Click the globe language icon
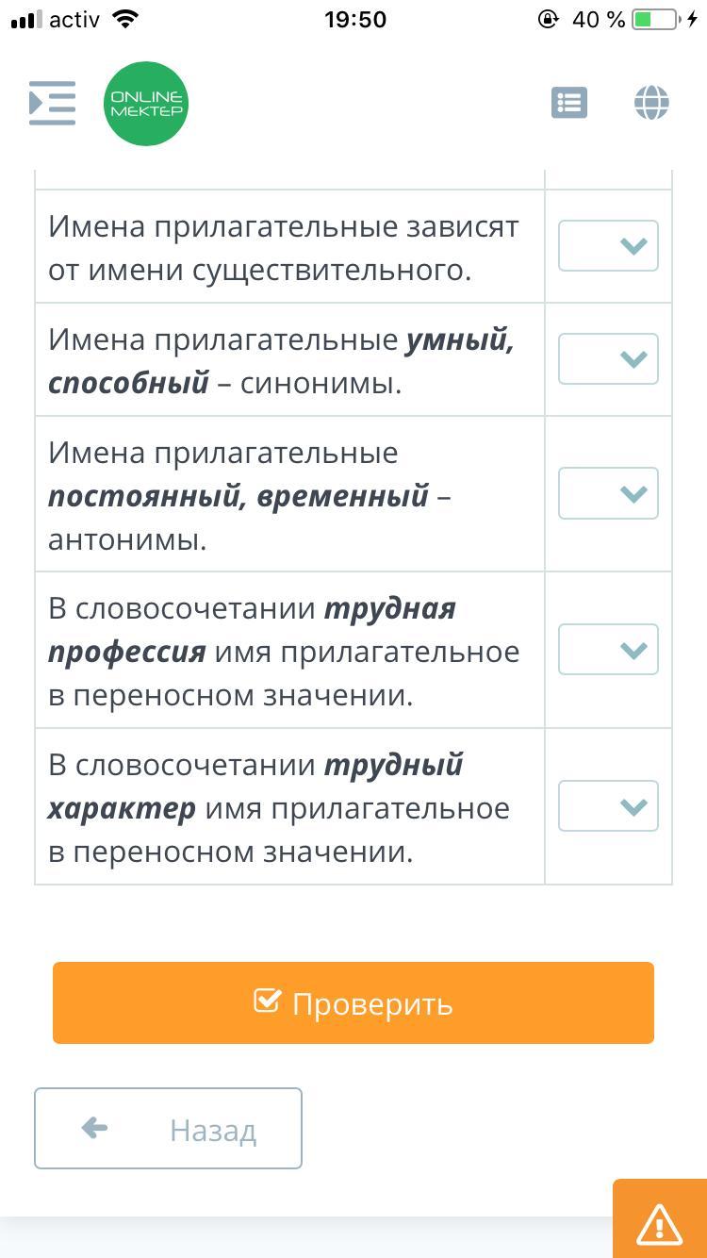The width and height of the screenshot is (707, 1258). pyautogui.click(x=651, y=103)
